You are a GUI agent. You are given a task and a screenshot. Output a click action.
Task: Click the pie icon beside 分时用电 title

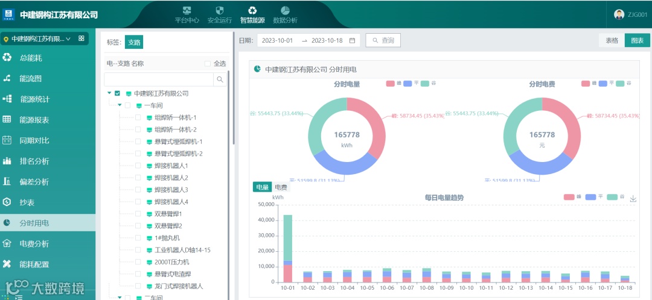click(x=257, y=69)
